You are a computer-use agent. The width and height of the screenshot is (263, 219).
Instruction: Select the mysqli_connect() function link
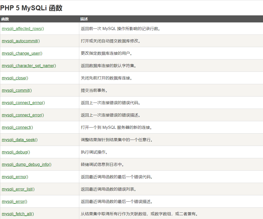click(17, 128)
